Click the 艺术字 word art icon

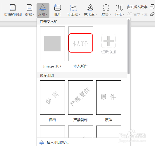pos(90,8)
